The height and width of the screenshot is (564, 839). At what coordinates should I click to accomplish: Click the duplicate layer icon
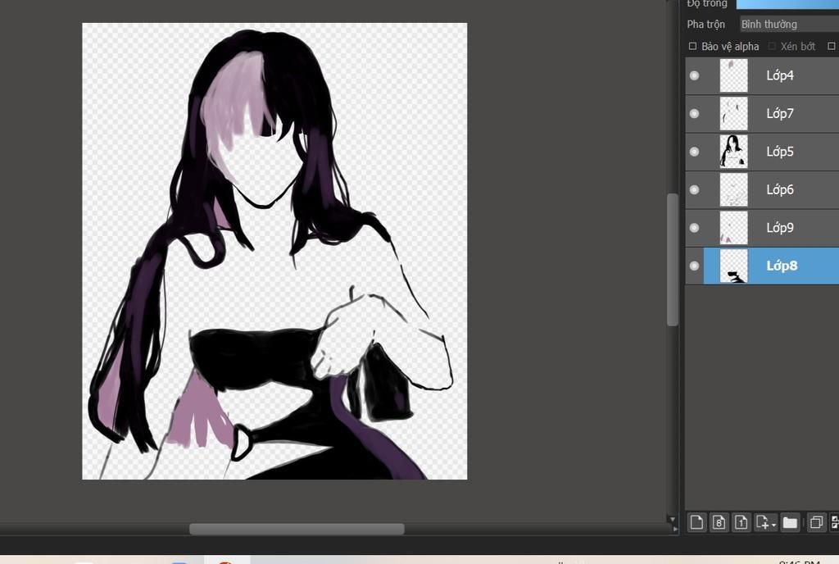816,522
